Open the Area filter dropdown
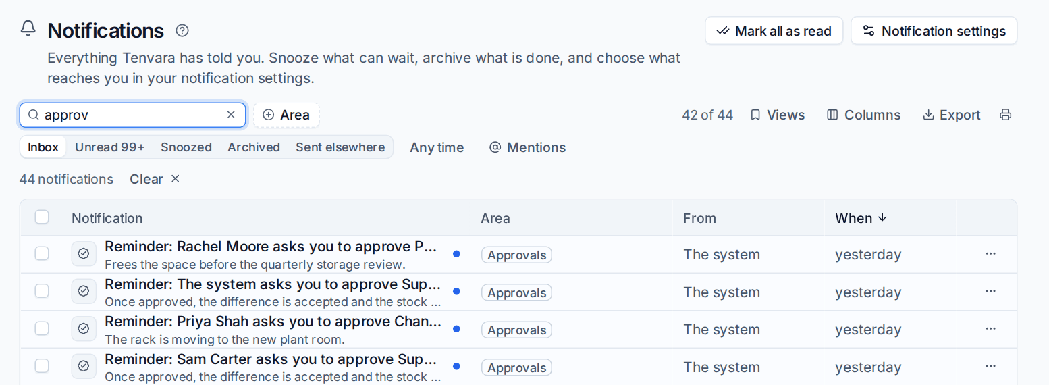Viewport: 1049px width, 385px height. point(286,115)
